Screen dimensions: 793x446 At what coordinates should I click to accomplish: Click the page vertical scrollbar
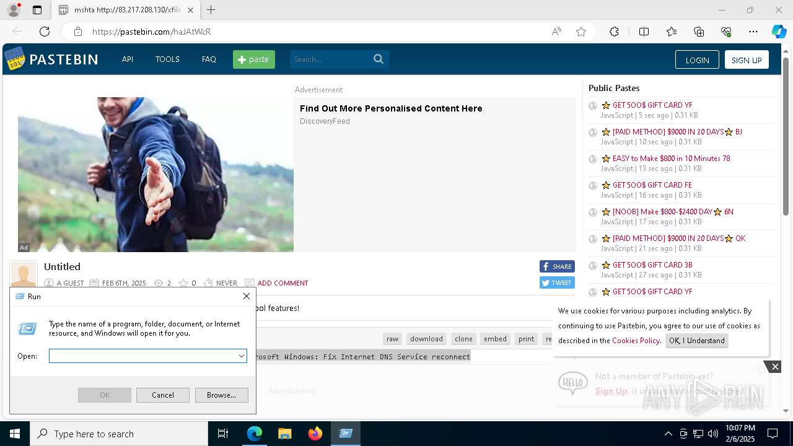[786, 136]
